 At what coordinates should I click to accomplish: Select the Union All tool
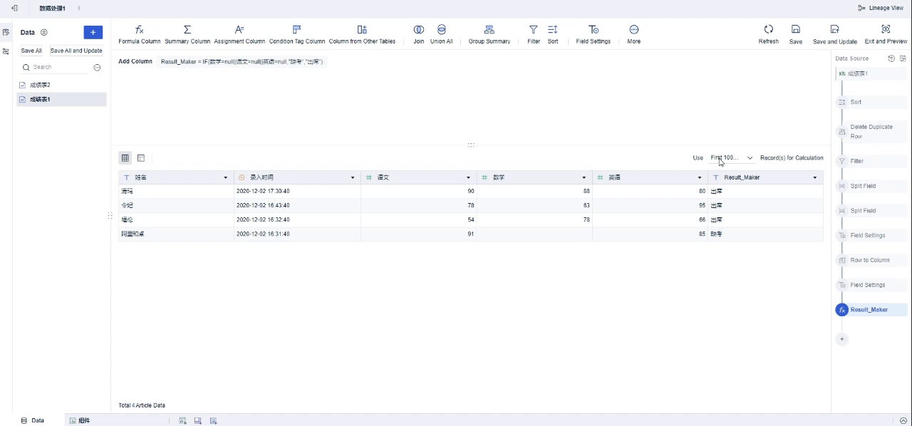click(442, 34)
